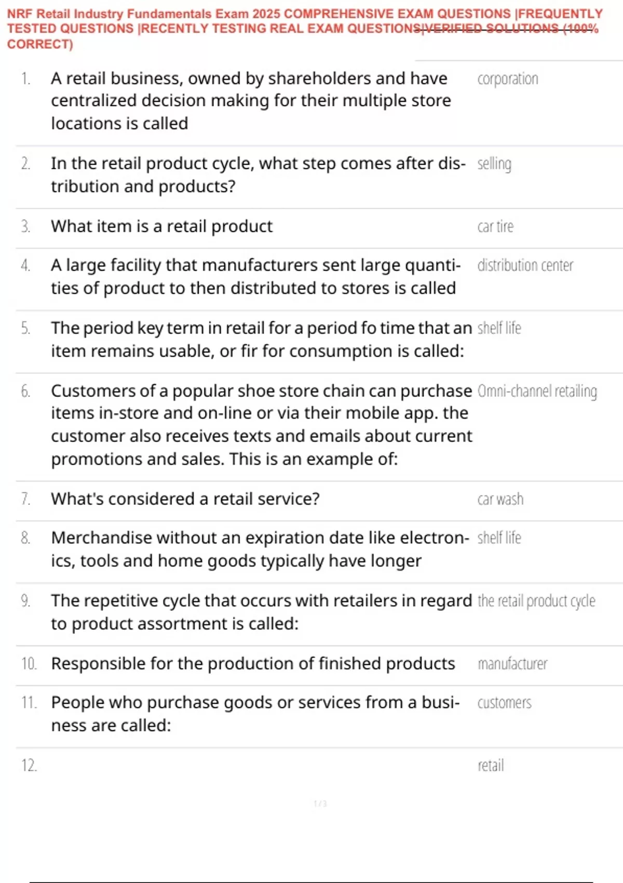This screenshot has width=623, height=883.
Task: Click the "distribution center" answer text
Action: 525,265
